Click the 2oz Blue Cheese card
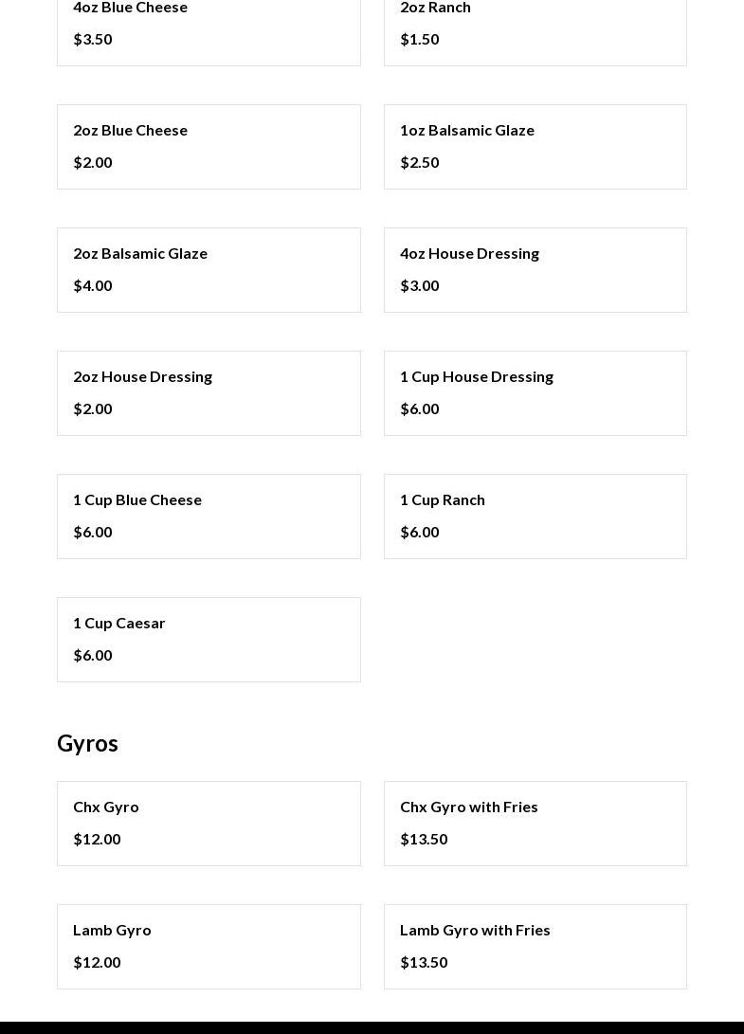Viewport: 744px width, 1034px height. click(209, 146)
